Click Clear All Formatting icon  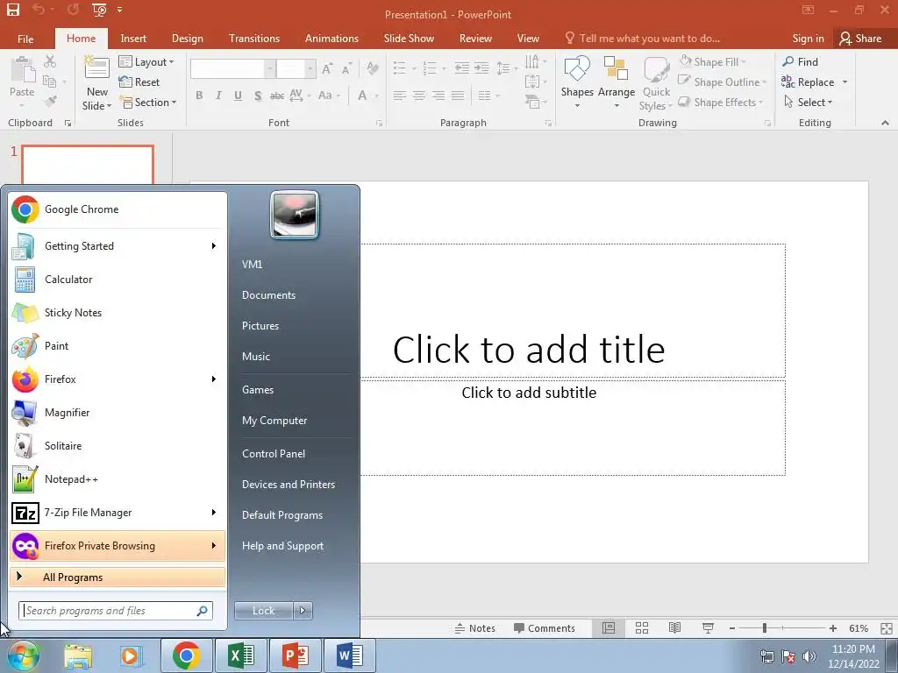point(372,69)
